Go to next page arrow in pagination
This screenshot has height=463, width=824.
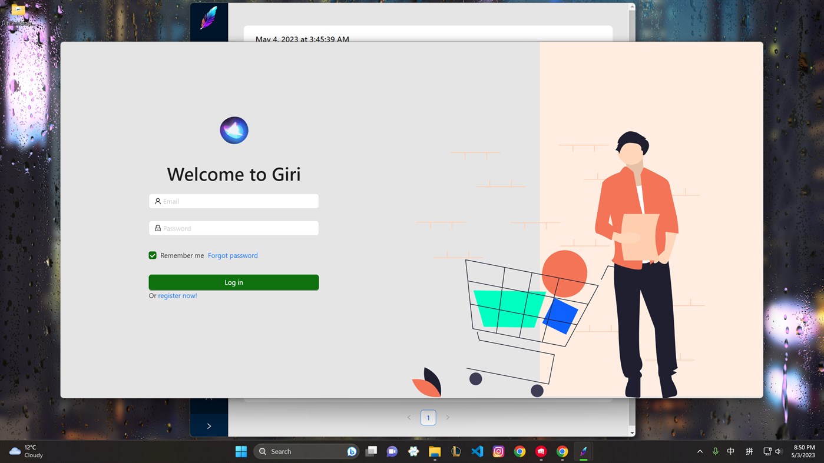pyautogui.click(x=448, y=417)
